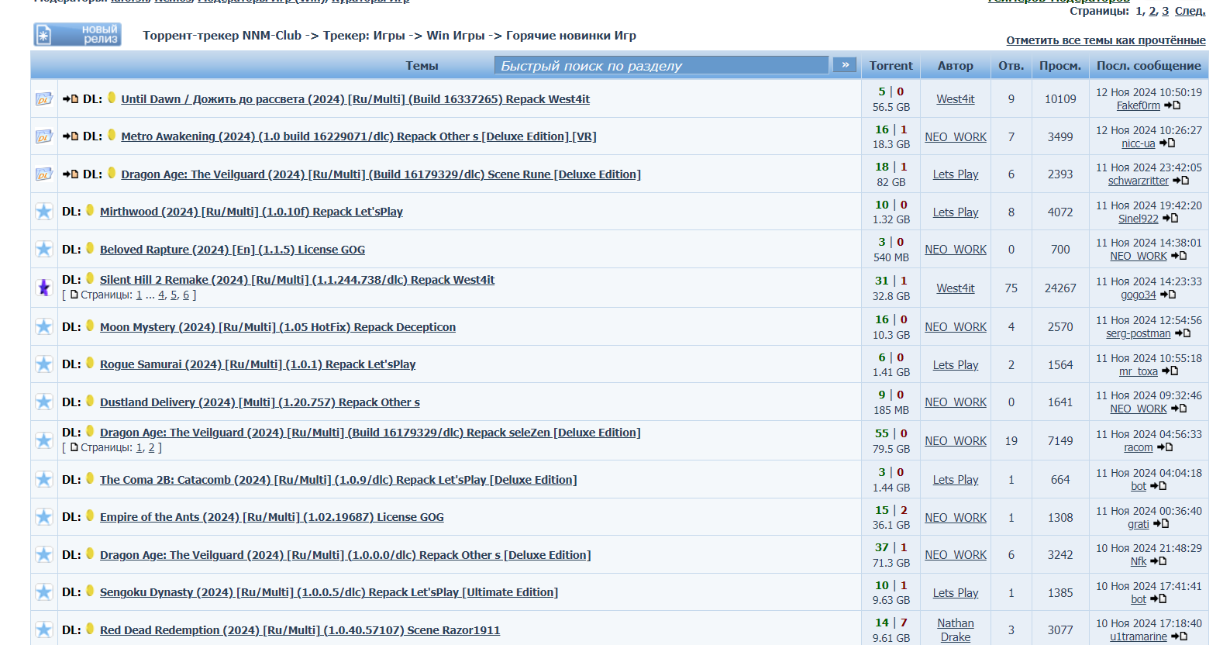Click folder icon of Metro Awakening topic
The width and height of the screenshot is (1230, 645).
click(x=43, y=136)
